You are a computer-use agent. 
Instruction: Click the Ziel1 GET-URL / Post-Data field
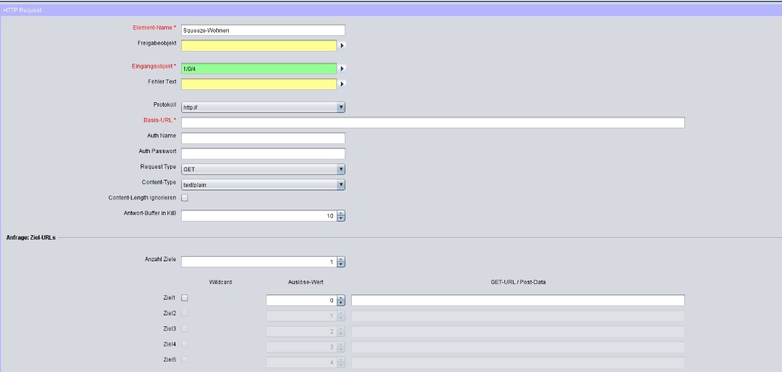517,300
